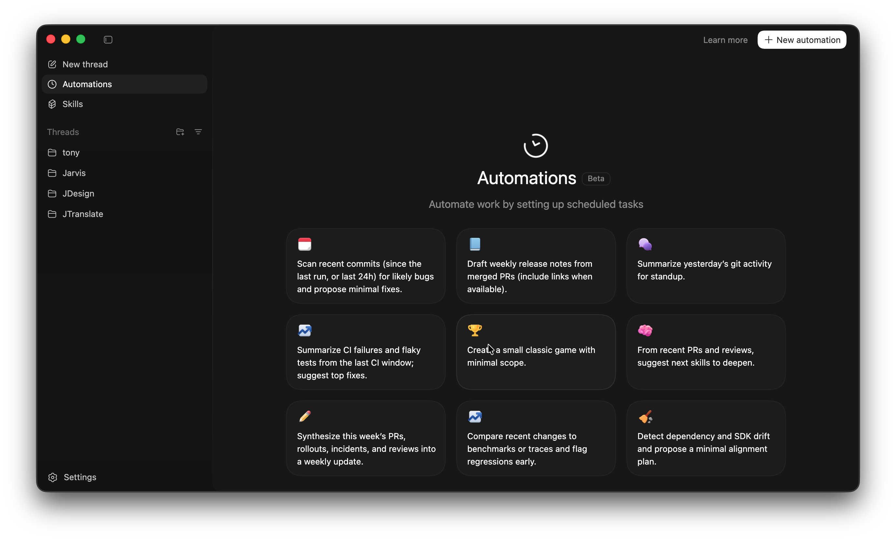
Task: Click the pencil icon weekly update card
Action: coord(365,438)
